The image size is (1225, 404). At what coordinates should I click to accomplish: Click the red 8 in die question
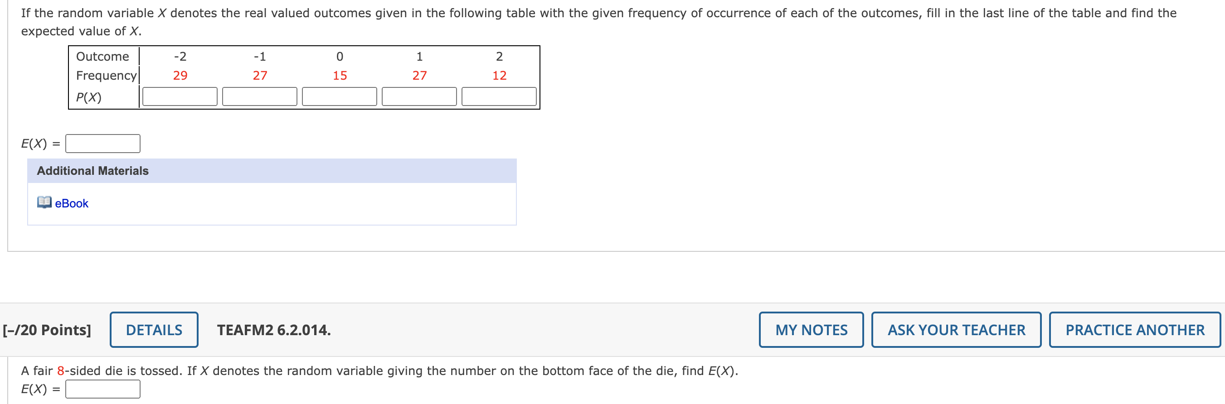click(x=61, y=371)
